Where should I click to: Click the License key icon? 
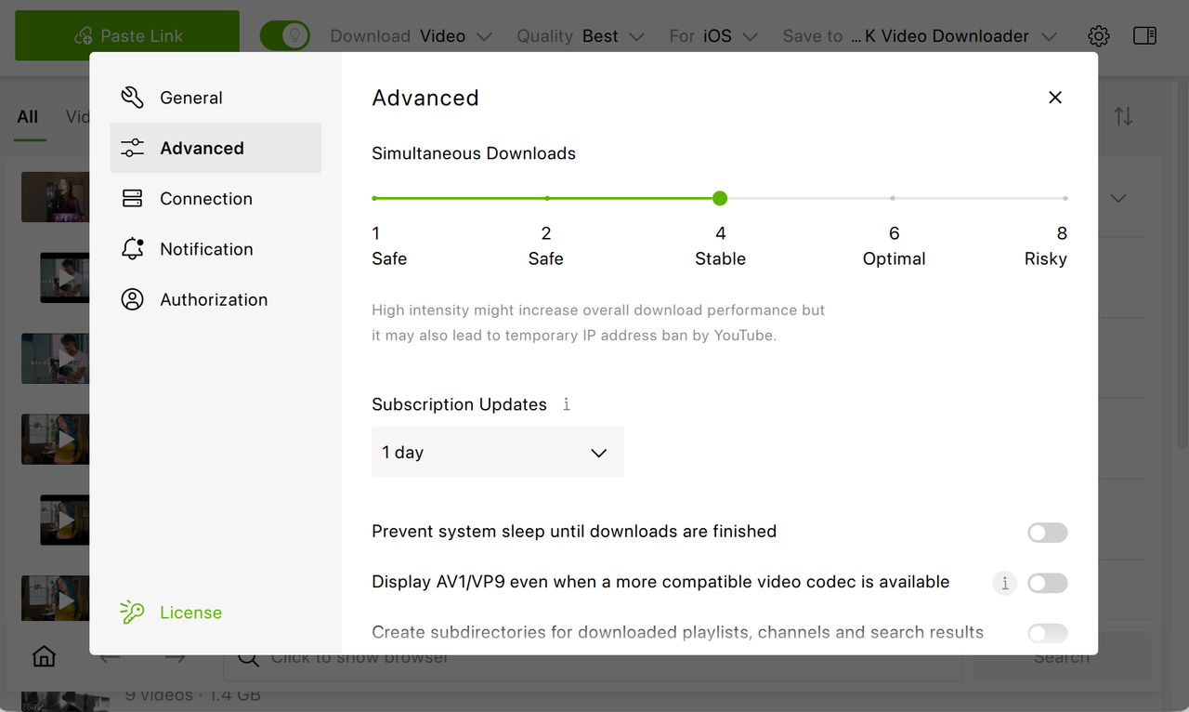133,612
